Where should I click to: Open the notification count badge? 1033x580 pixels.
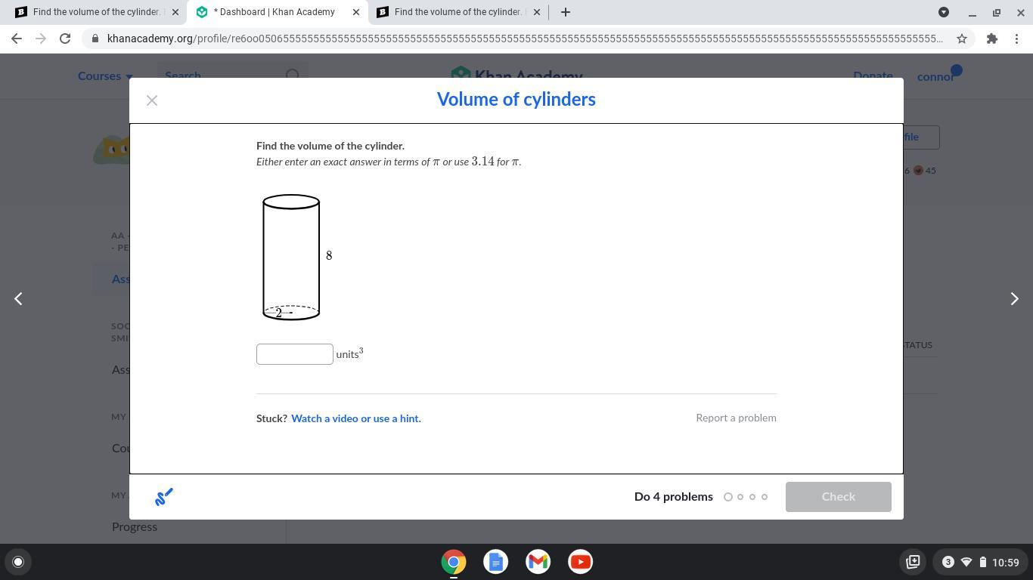(948, 562)
